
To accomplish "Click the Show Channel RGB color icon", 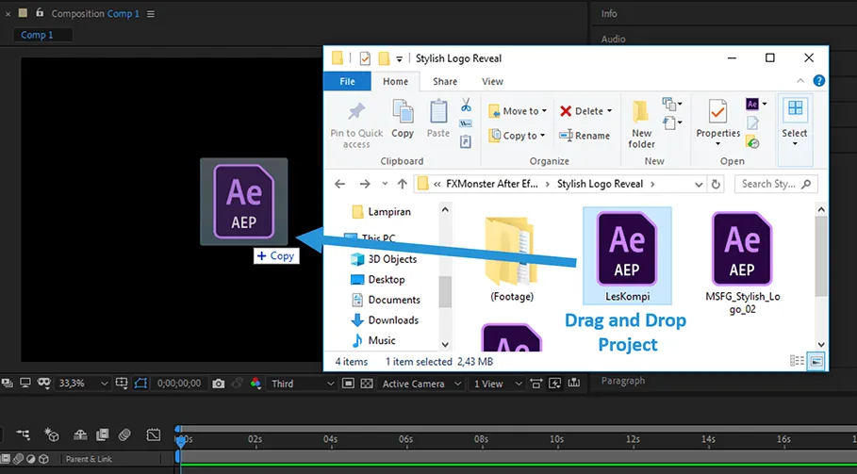I will [x=255, y=384].
